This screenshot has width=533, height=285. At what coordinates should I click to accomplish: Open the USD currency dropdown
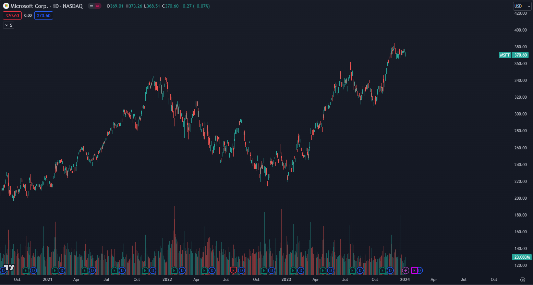[x=522, y=6]
